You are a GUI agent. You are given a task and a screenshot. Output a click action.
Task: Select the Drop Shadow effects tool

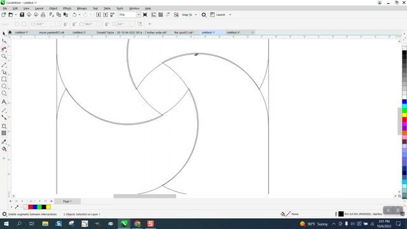click(x=4, y=126)
